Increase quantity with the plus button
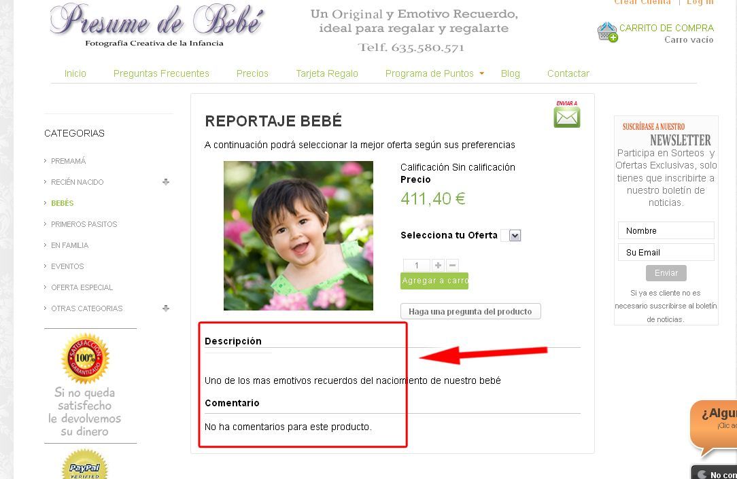This screenshot has height=479, width=737. [x=438, y=266]
